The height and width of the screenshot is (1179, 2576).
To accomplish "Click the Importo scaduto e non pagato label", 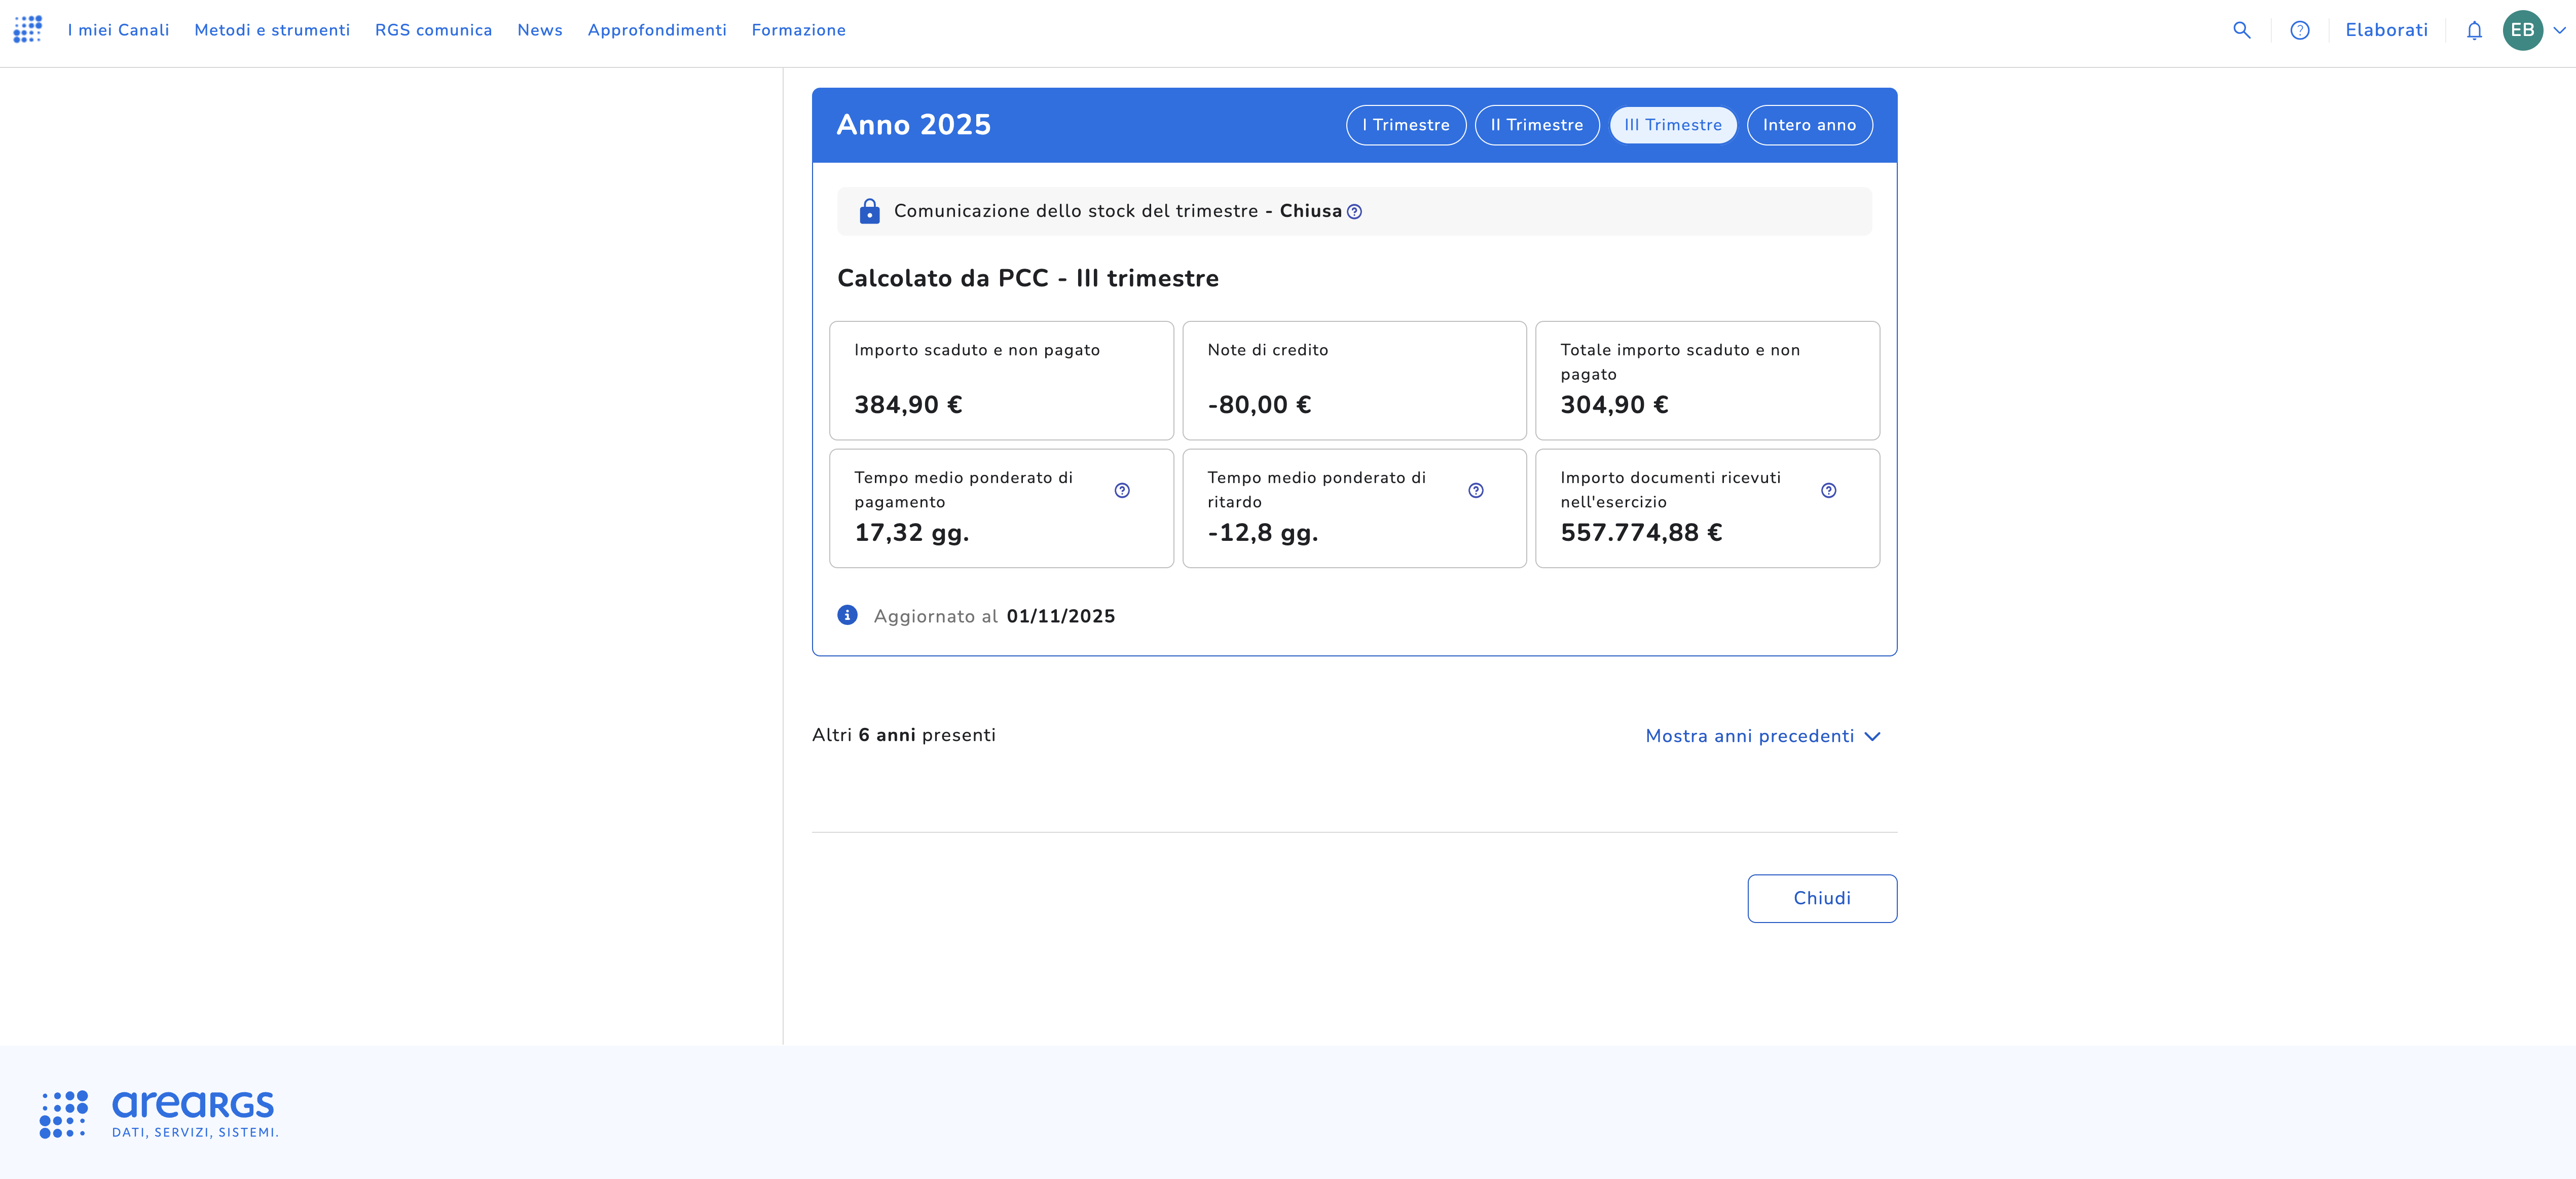I will [976, 350].
